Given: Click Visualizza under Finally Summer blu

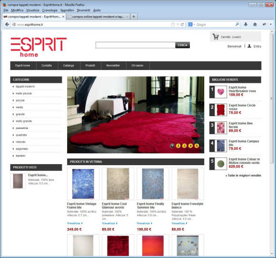Looking at the screenshot, I should pyautogui.click(x=145, y=223).
